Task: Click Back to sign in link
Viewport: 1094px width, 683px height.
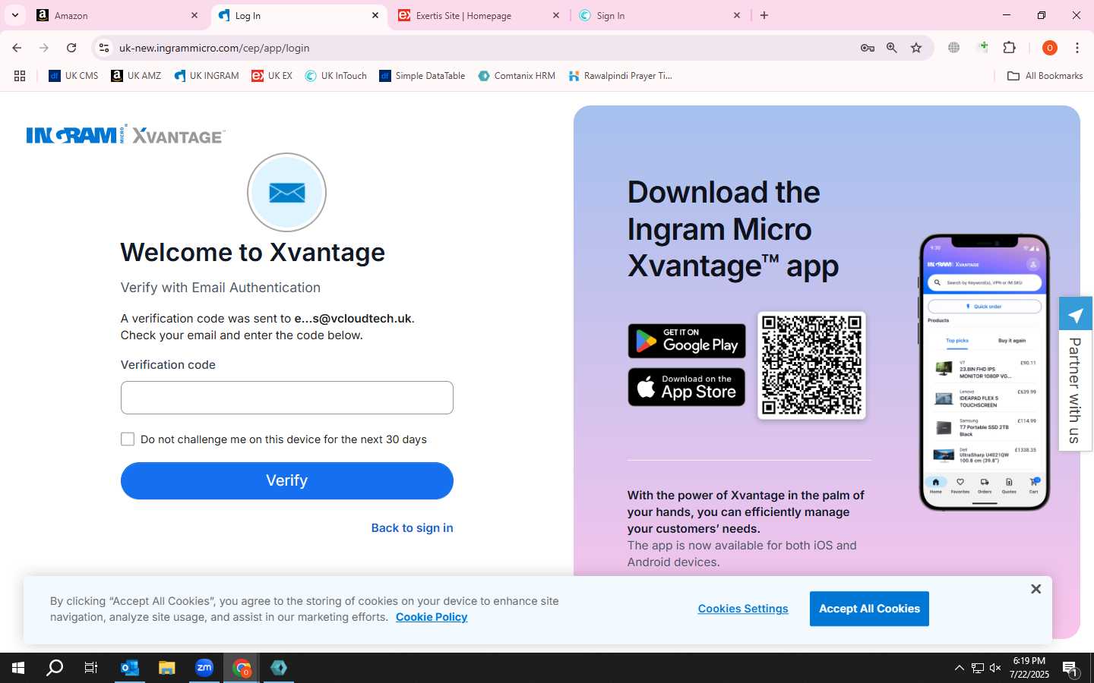Action: click(x=412, y=528)
